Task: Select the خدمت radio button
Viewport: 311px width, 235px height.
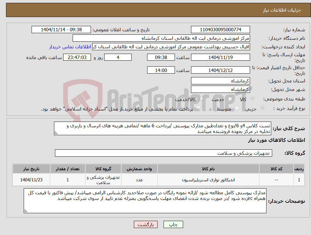Action: (x=230, y=99)
